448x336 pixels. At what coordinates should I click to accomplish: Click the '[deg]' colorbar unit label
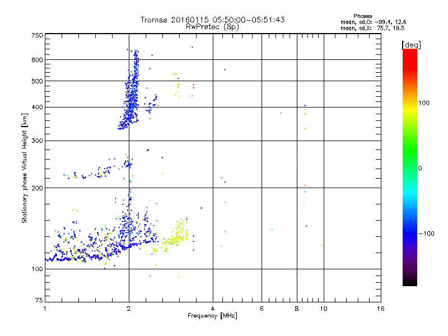pos(411,45)
